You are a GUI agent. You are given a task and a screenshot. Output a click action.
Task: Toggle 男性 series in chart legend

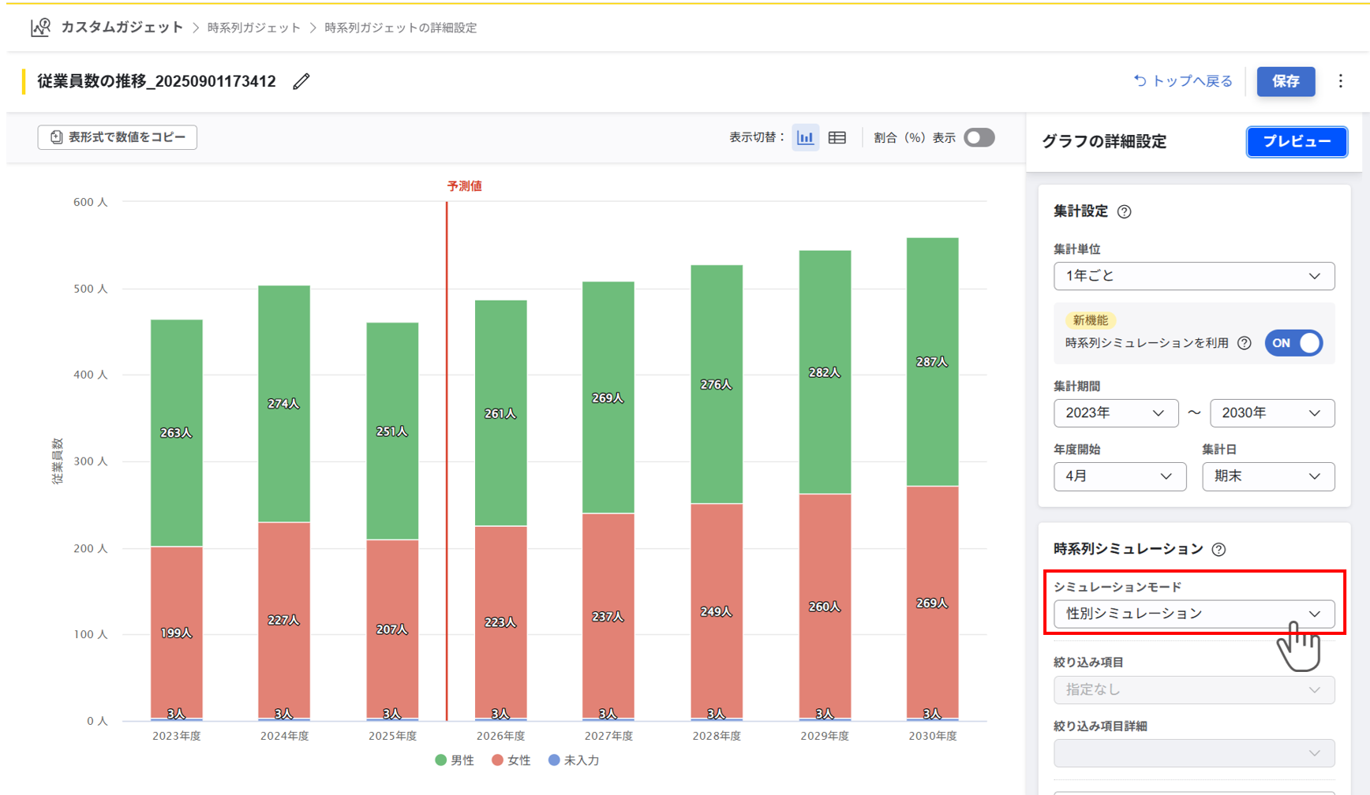[x=455, y=760]
